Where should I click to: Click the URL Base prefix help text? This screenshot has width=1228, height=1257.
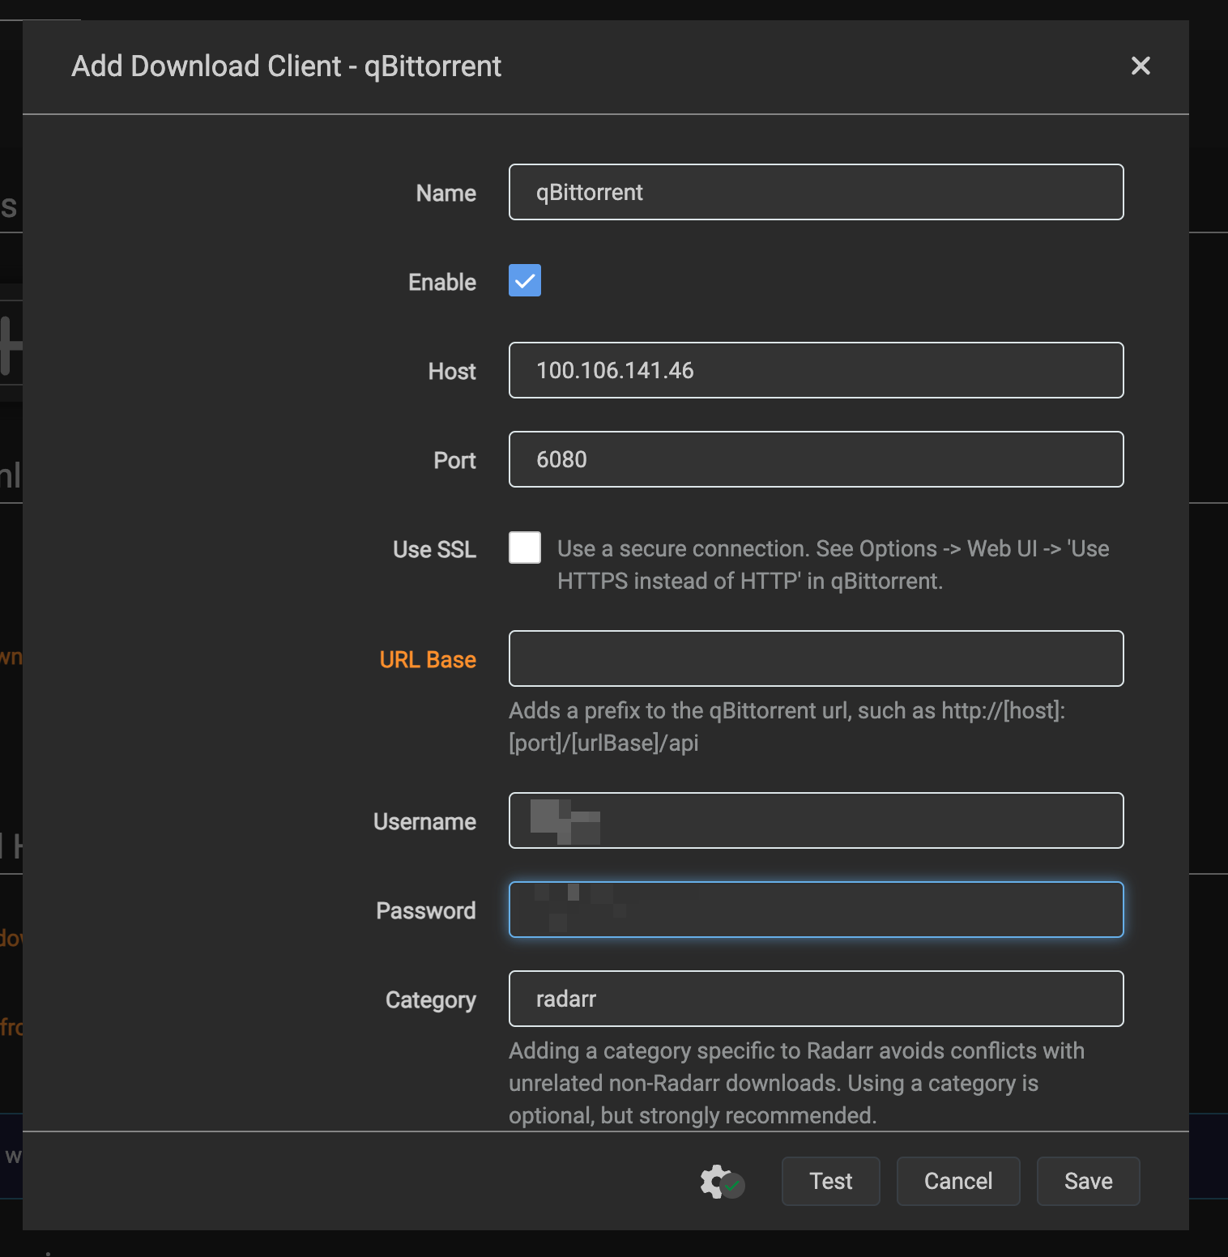coord(787,727)
